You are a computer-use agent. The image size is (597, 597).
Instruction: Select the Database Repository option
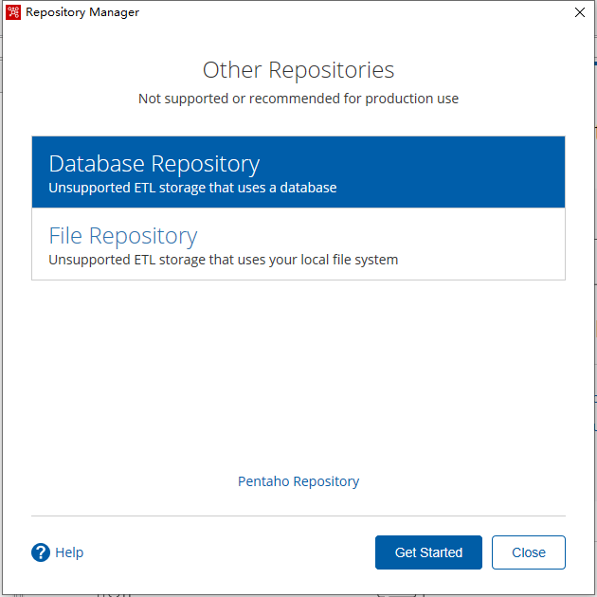click(298, 172)
